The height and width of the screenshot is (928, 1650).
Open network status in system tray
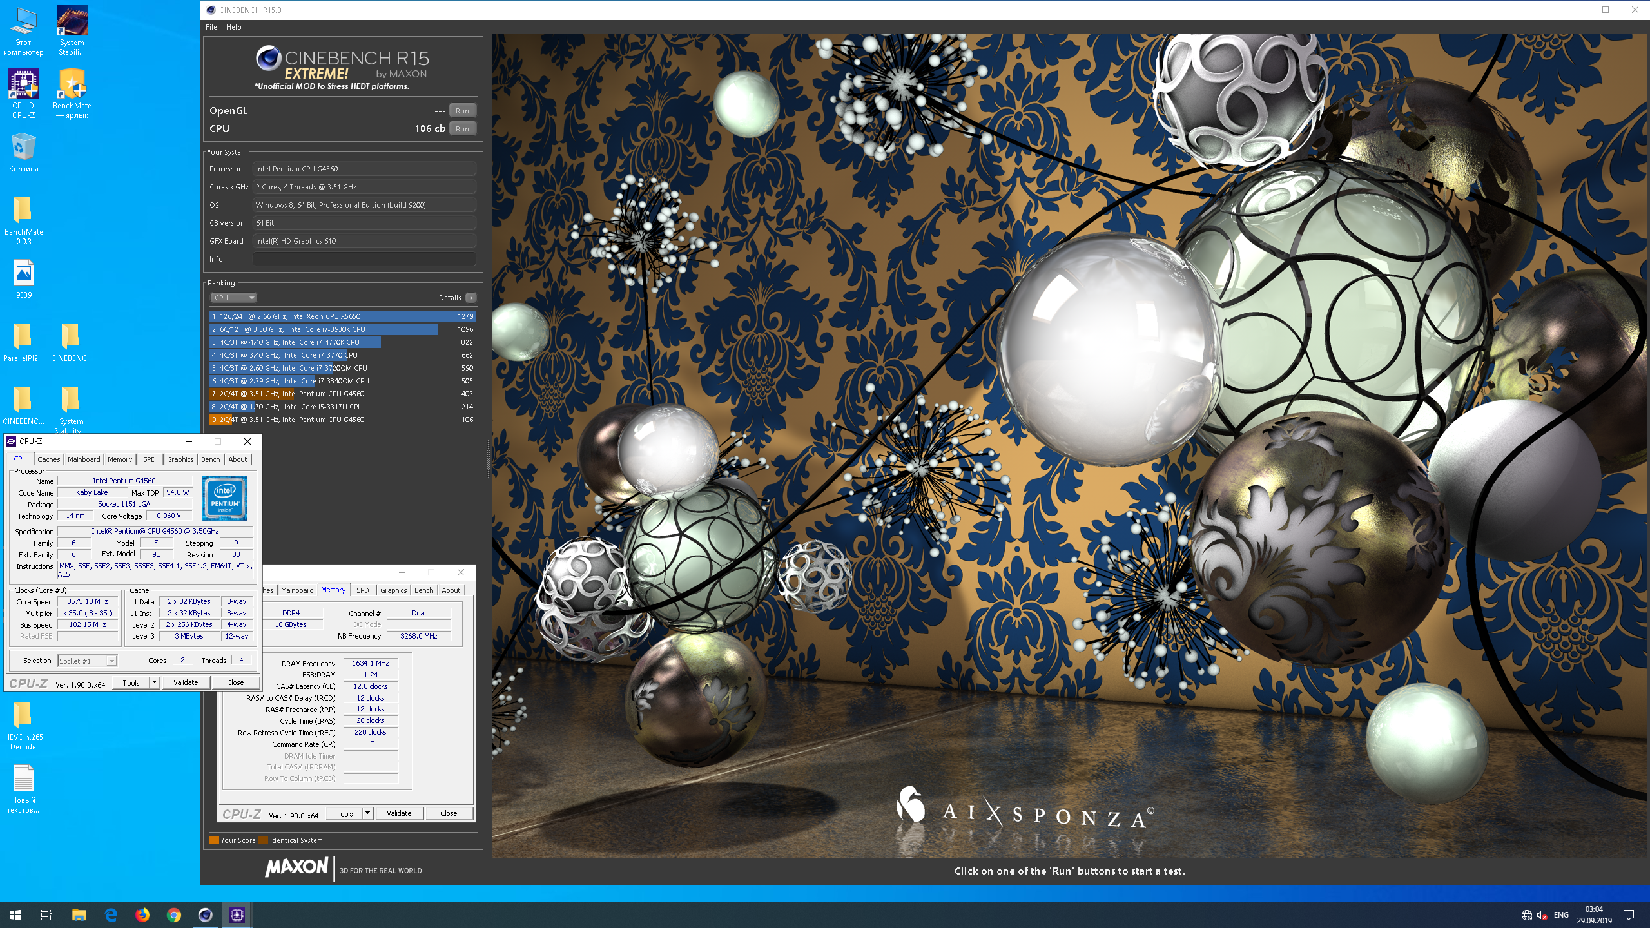point(1526,915)
